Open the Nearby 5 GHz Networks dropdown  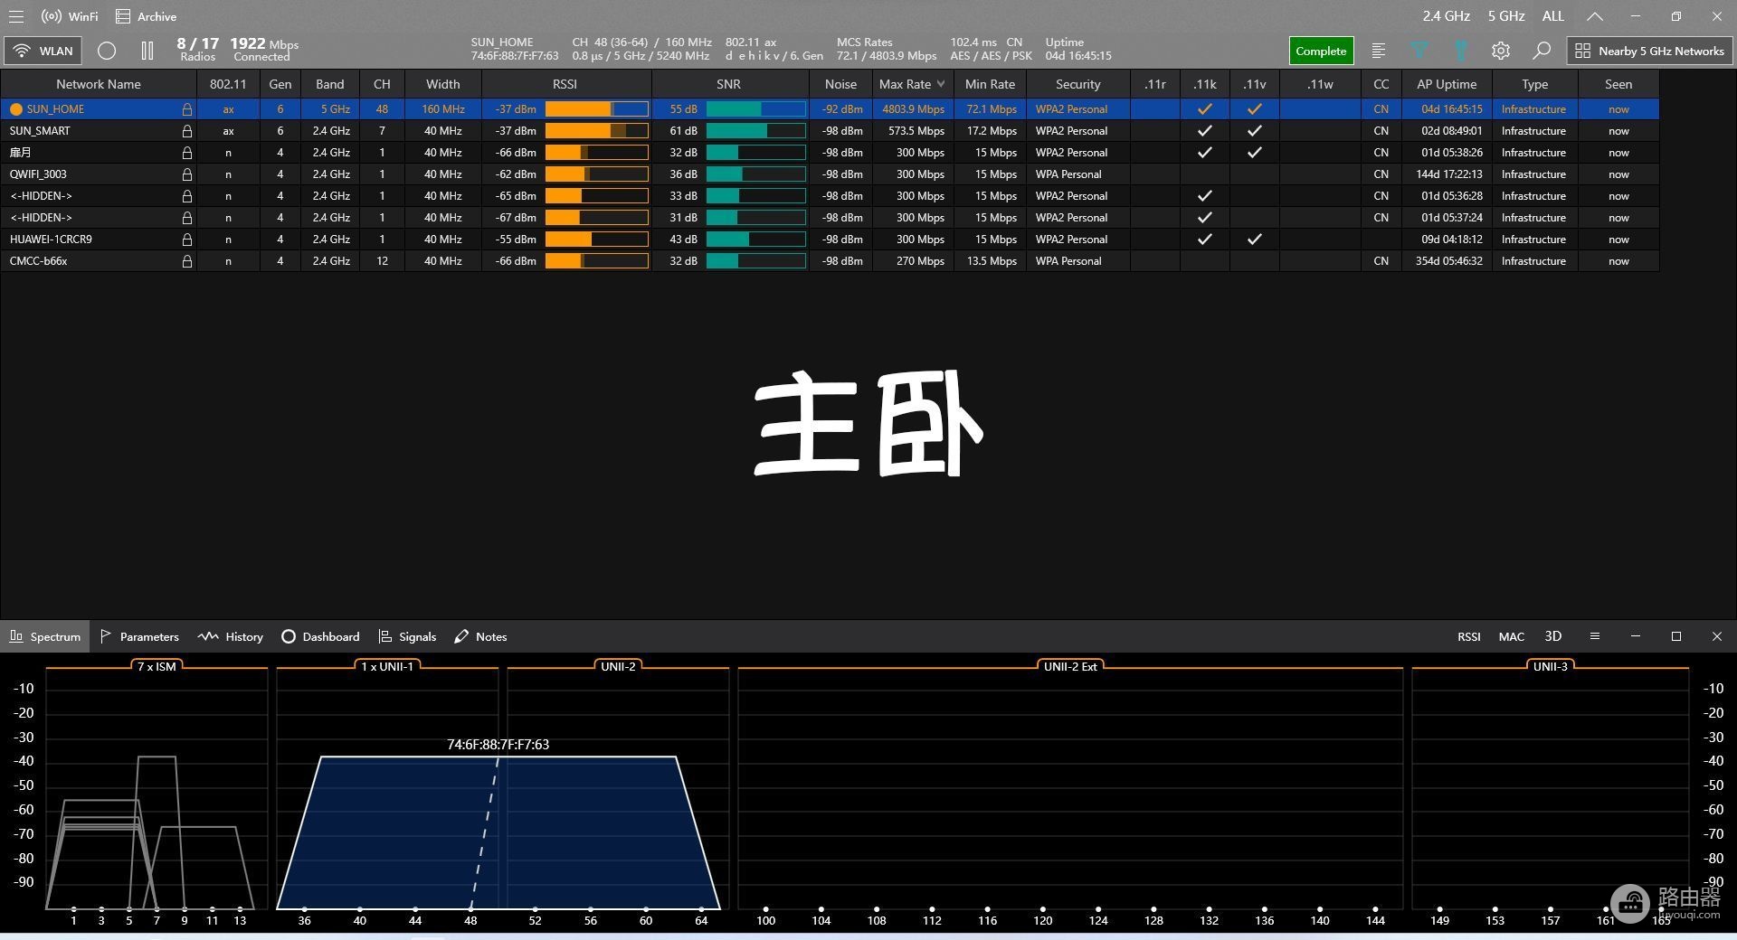[x=1649, y=51]
